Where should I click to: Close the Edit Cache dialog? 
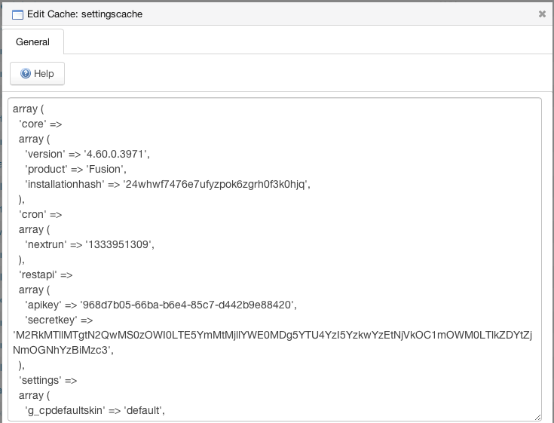pos(542,14)
